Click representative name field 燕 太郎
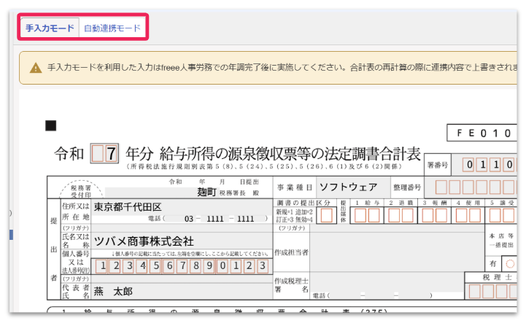This screenshot has height=323, width=526. click(x=182, y=291)
